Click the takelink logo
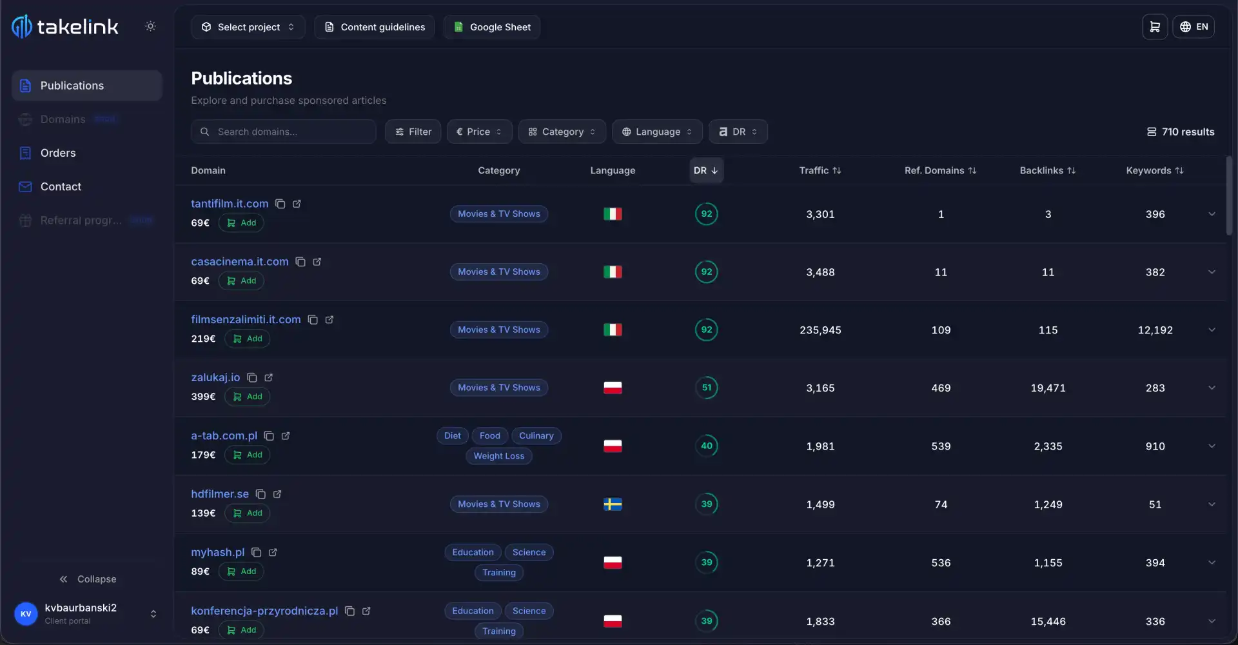1238x645 pixels. pyautogui.click(x=65, y=26)
